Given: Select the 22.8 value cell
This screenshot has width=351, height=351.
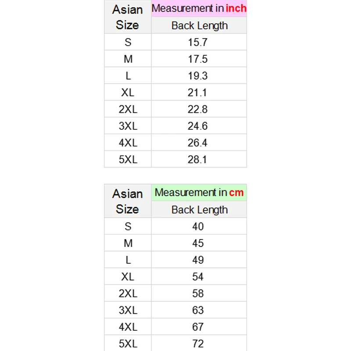Looking at the screenshot, I should pos(198,109).
